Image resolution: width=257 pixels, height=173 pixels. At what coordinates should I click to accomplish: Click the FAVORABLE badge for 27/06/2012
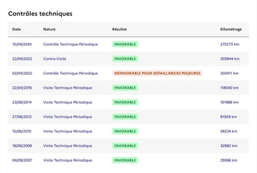pos(125,117)
